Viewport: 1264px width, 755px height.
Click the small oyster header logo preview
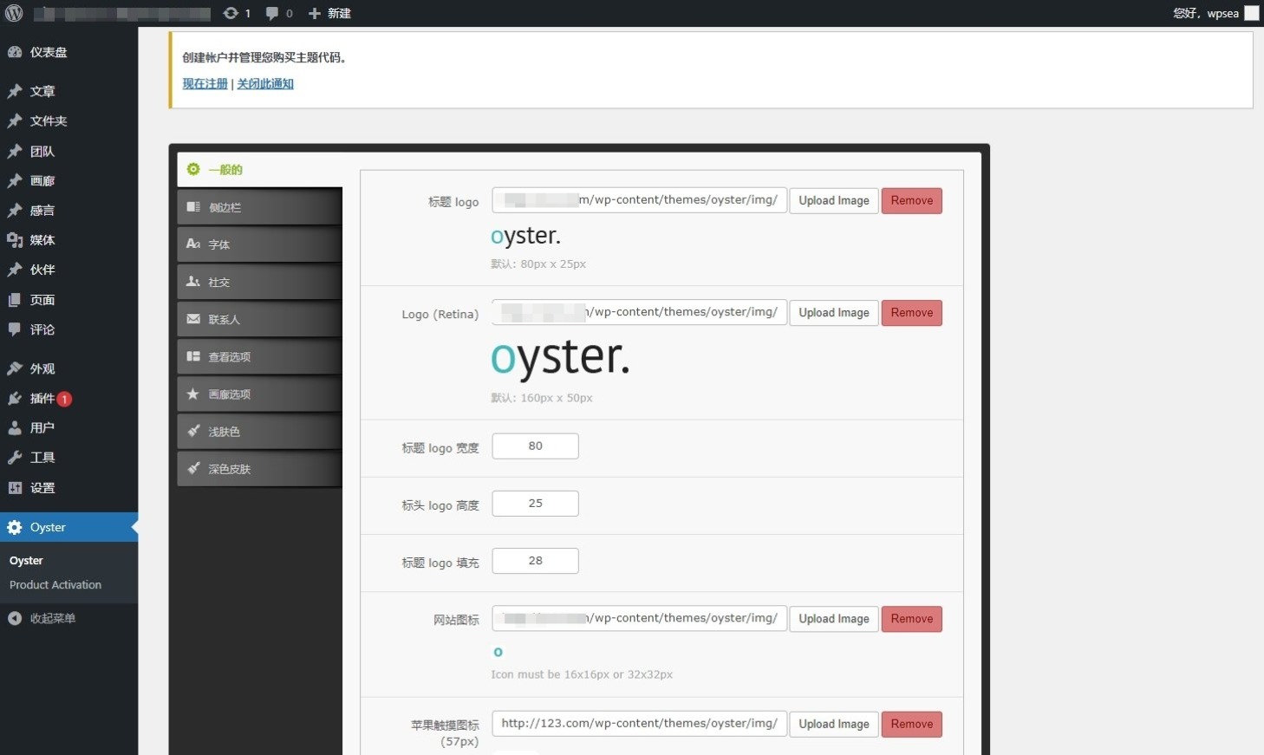point(525,236)
